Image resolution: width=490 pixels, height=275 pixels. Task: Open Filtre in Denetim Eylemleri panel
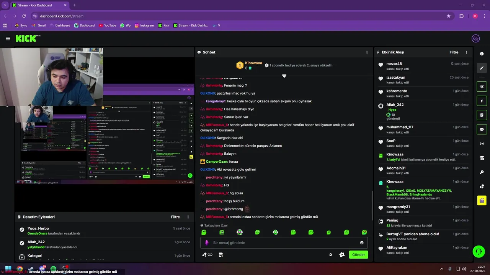pyautogui.click(x=175, y=217)
